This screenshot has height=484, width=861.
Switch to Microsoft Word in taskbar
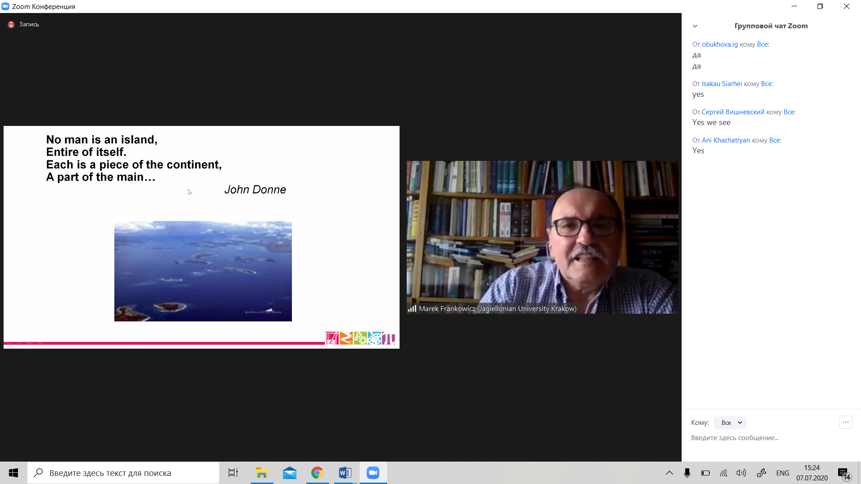coord(345,473)
